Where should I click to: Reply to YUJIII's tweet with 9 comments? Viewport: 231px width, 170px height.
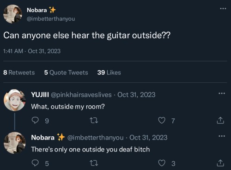(35, 120)
